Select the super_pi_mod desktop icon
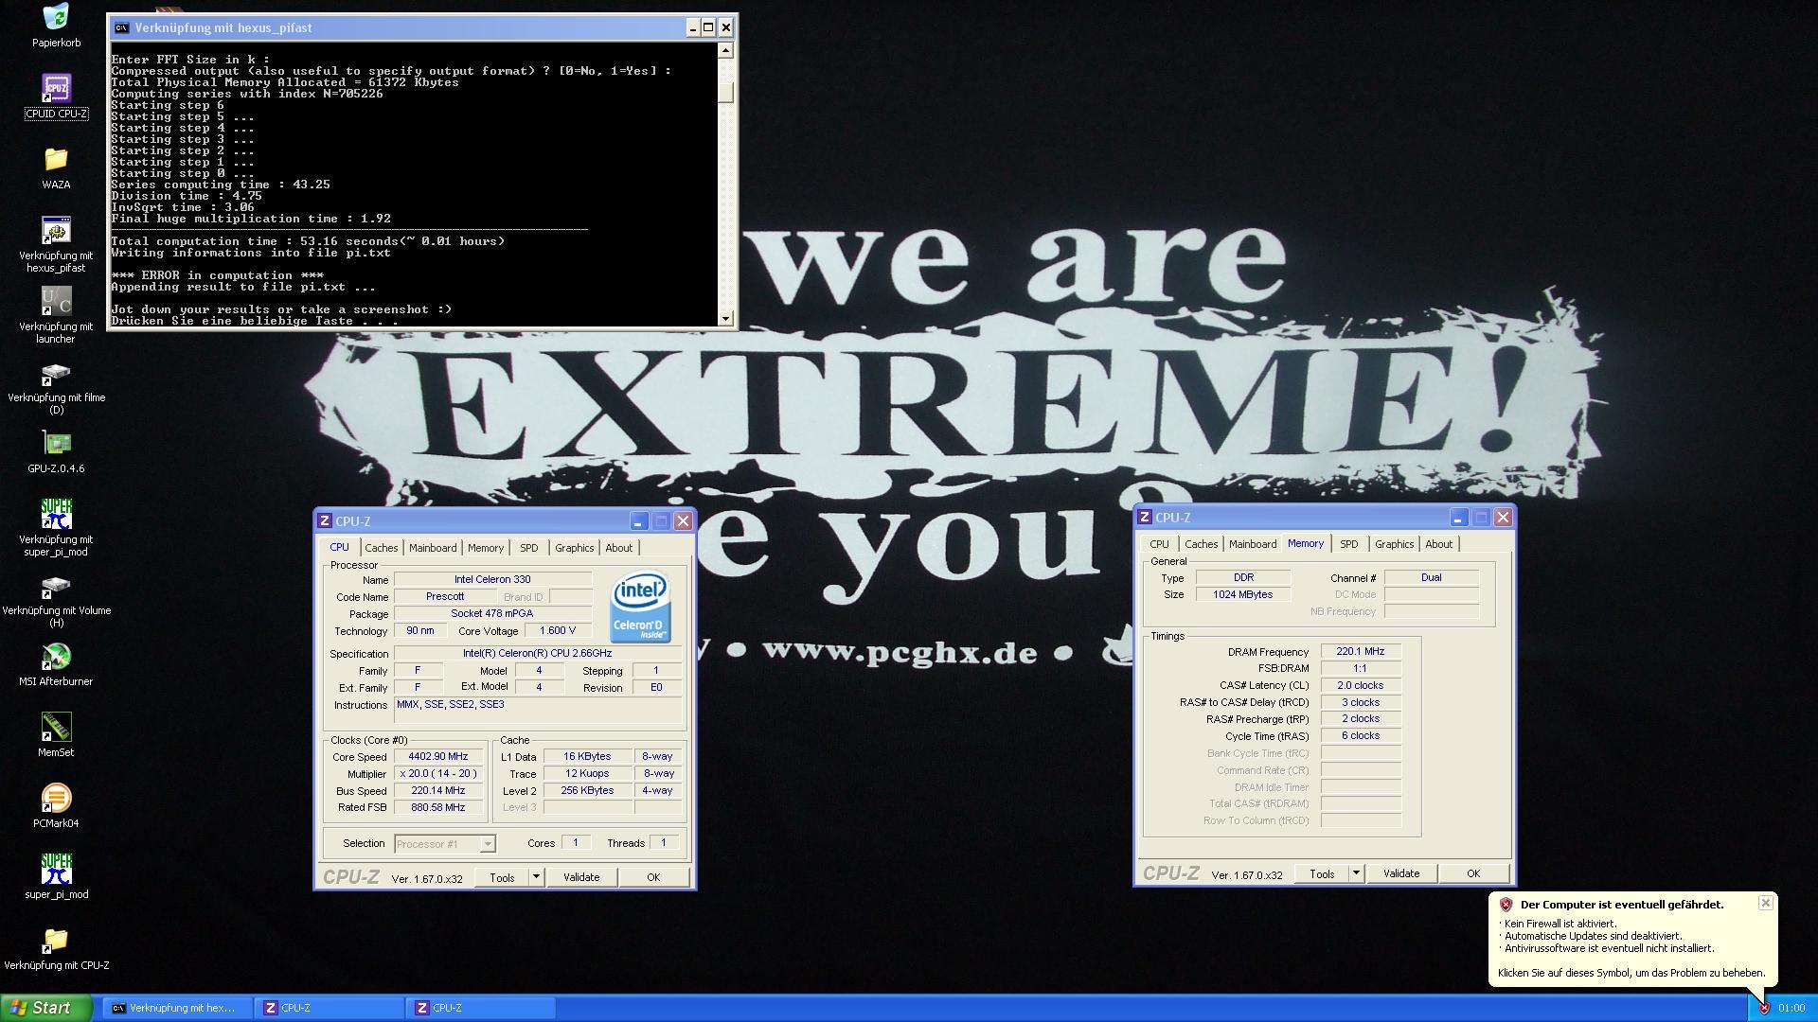1818x1022 pixels. pyautogui.click(x=56, y=870)
